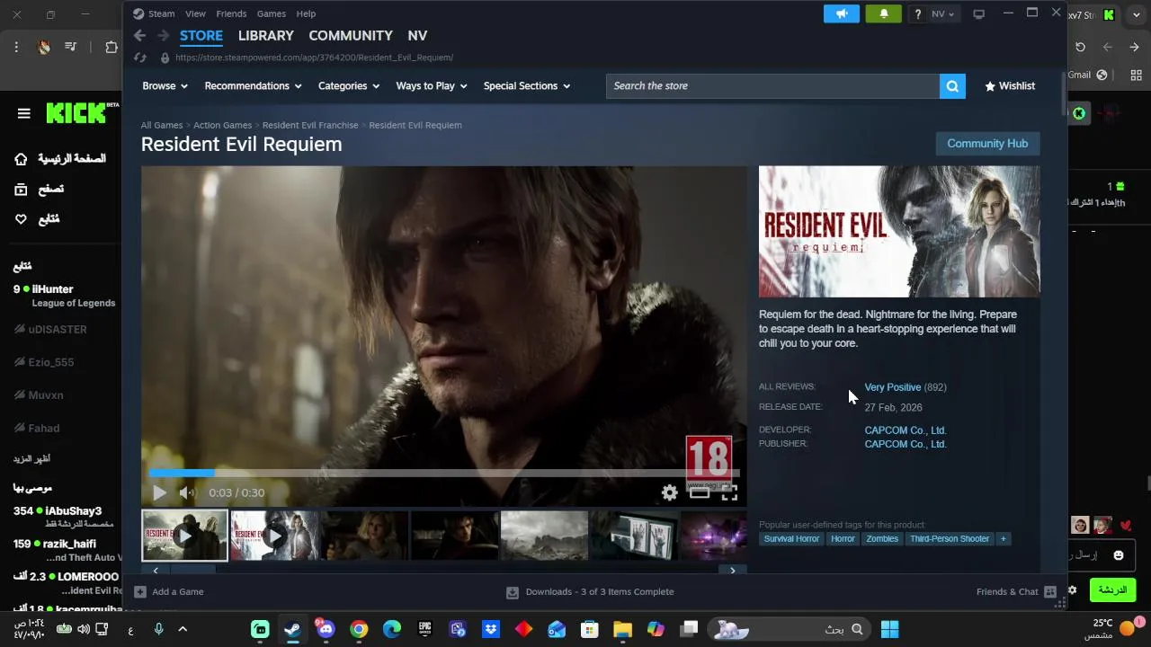
Task: Play the Resident Evil trailer video
Action: point(159,492)
